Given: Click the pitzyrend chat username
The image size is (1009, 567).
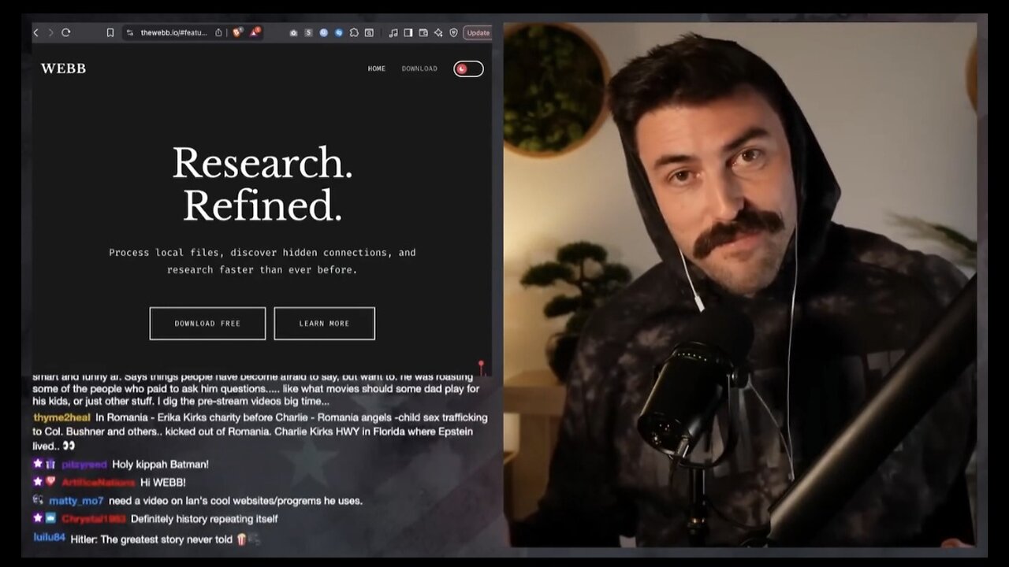Looking at the screenshot, I should [84, 465].
